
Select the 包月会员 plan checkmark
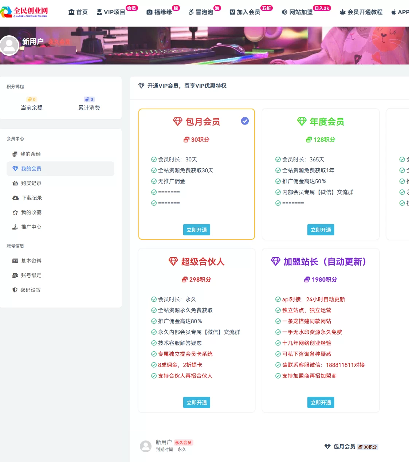click(x=245, y=121)
